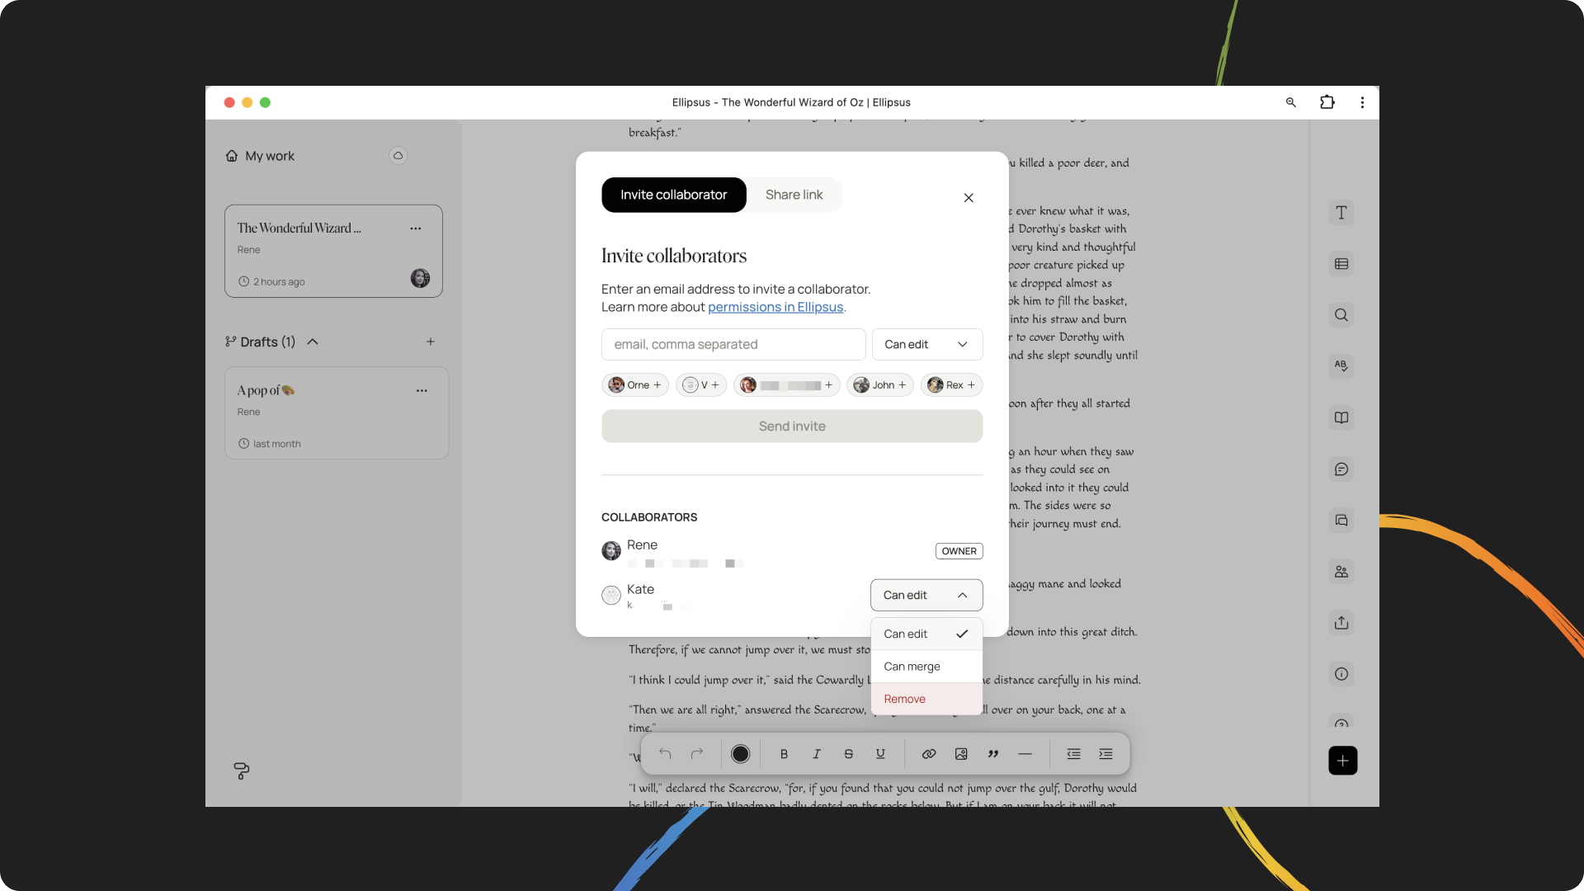
Task: Toggle underline formatting
Action: (x=880, y=754)
